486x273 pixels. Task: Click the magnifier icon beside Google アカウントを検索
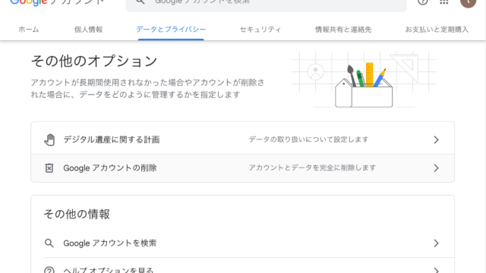coord(49,243)
